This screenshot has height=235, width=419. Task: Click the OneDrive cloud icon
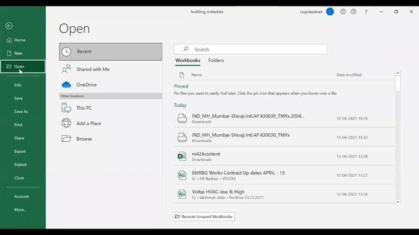tap(66, 85)
